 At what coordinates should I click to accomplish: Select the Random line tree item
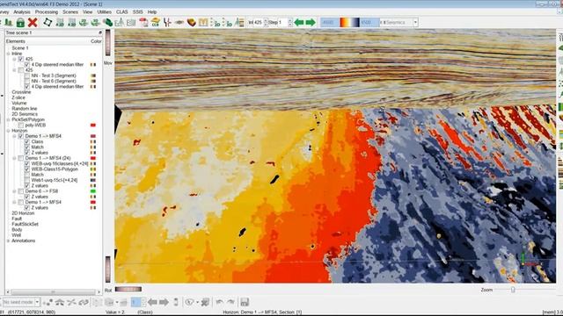pyautogui.click(x=24, y=109)
